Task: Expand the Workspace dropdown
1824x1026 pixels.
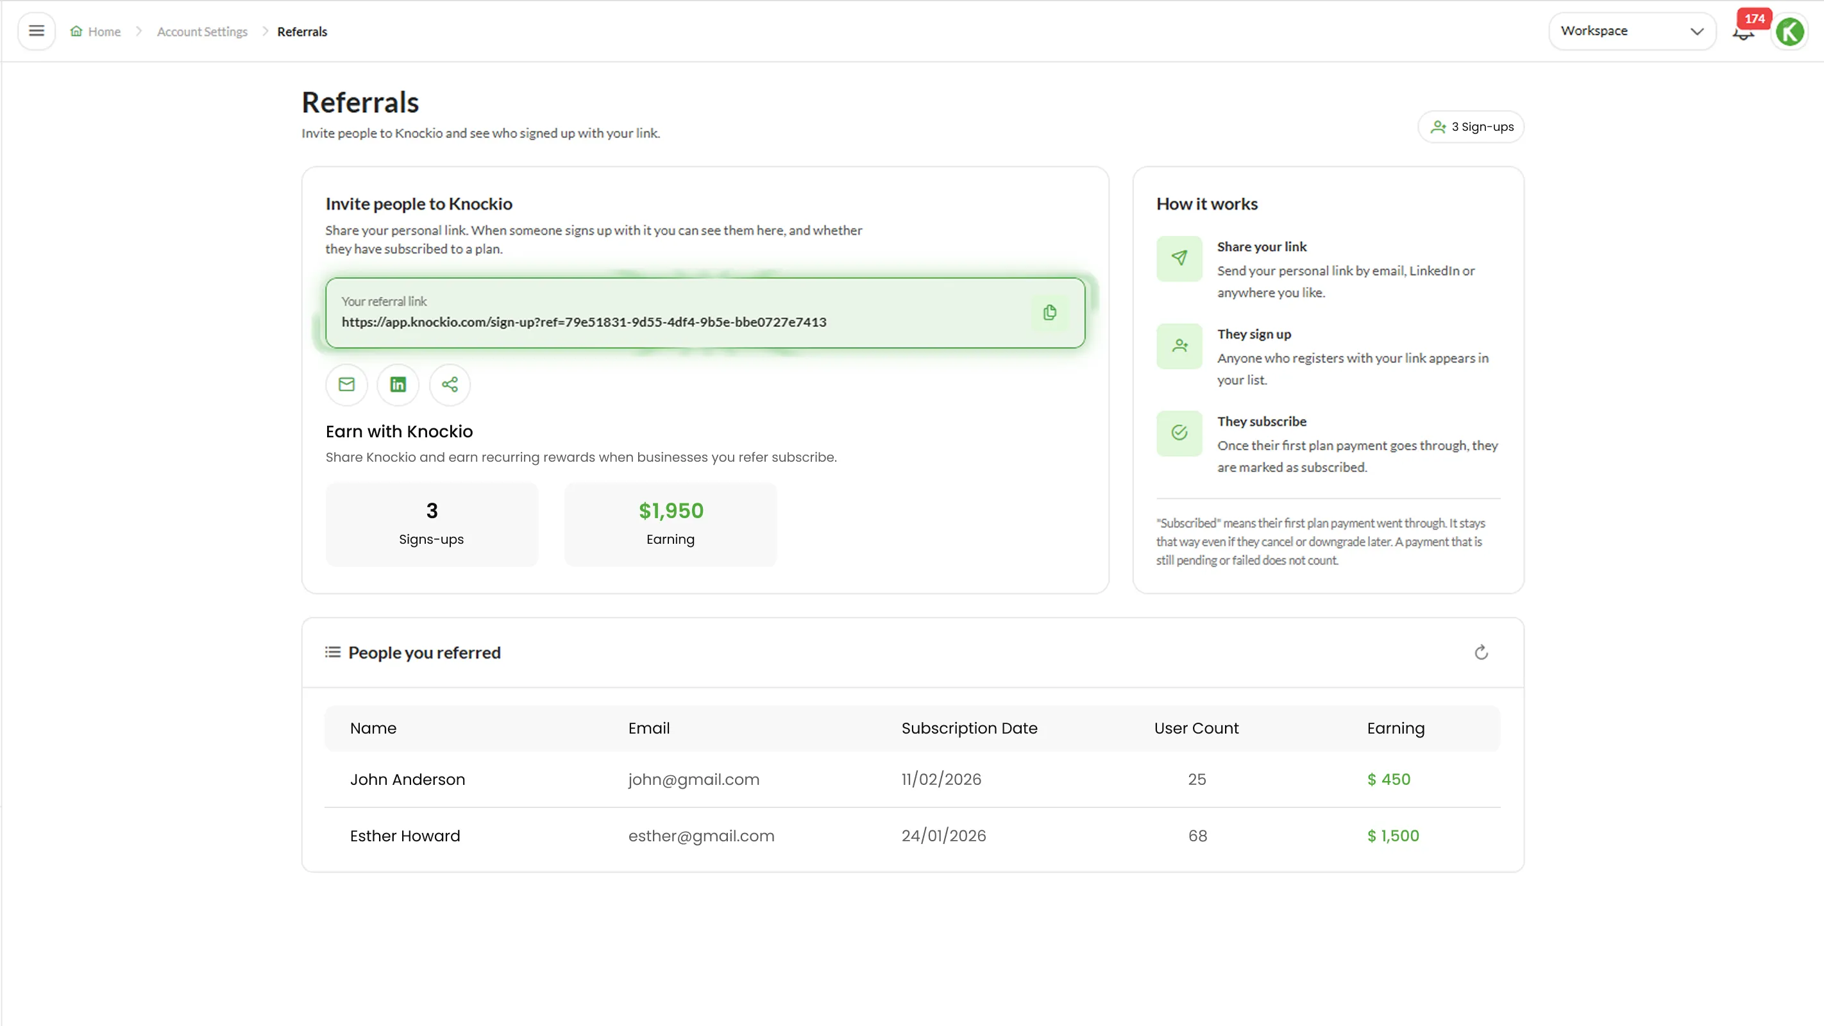Action: (1632, 31)
